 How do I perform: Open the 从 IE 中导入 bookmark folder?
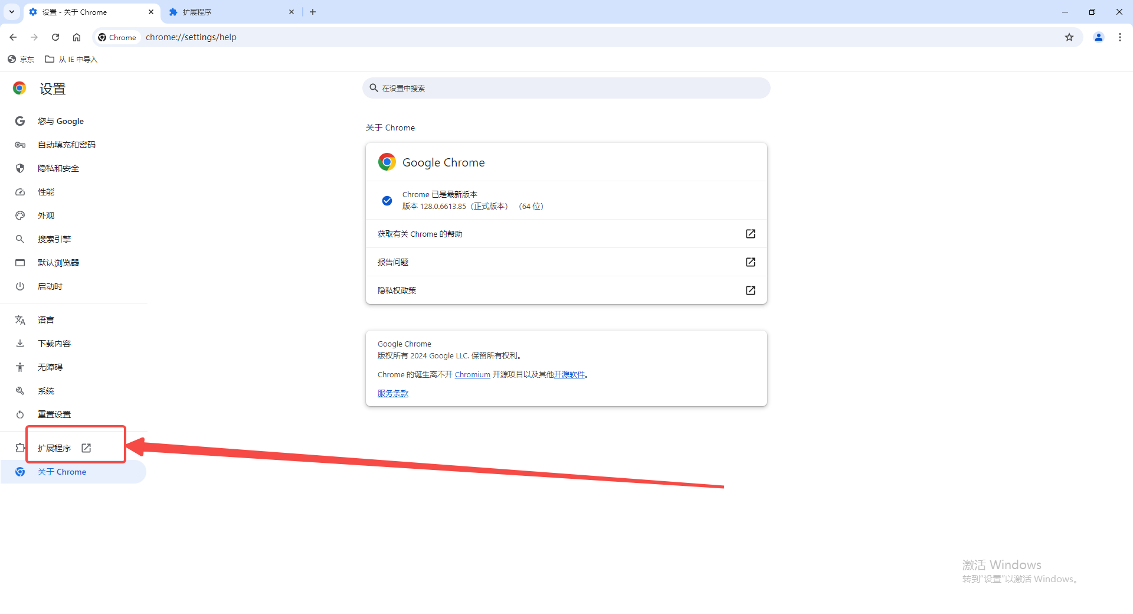point(71,59)
